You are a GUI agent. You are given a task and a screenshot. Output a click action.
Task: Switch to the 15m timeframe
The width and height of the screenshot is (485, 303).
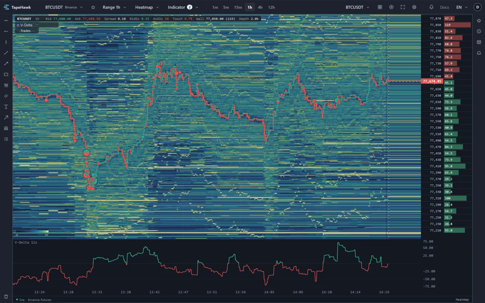coord(238,7)
